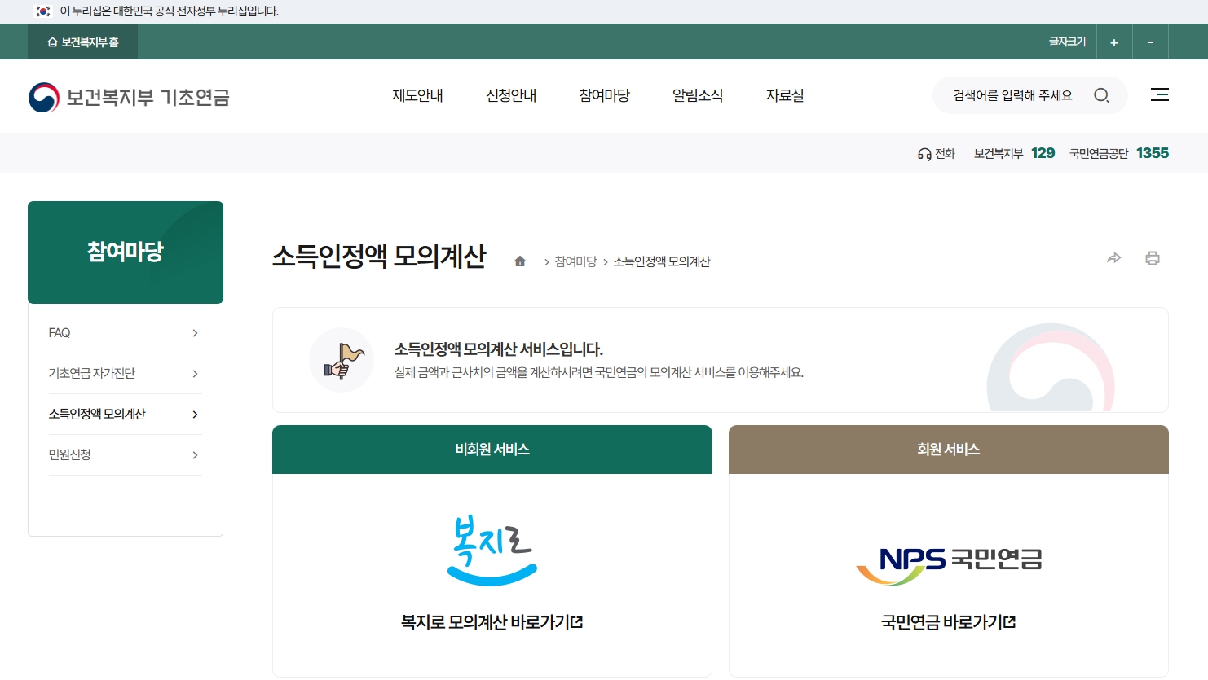Click the 글자크기 label
Screen dimensions: 1208x680
(x=1068, y=42)
